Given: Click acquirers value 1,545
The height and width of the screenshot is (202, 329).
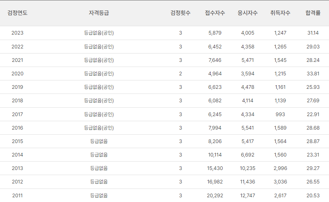Looking at the screenshot, I should click(280, 60).
